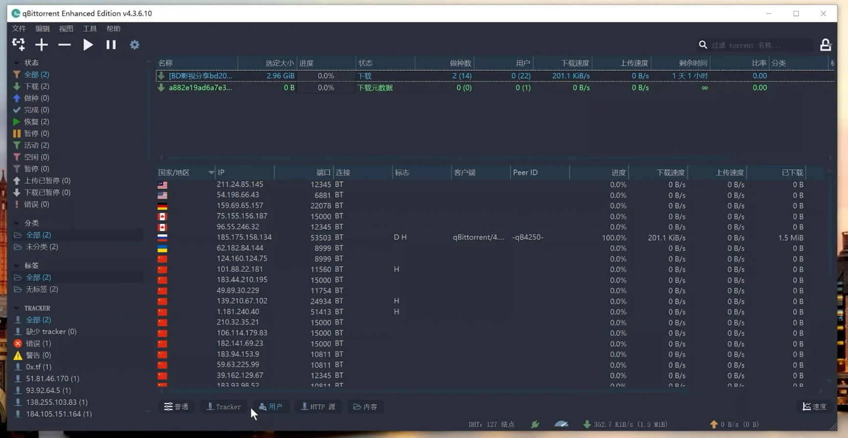Screen dimensions: 848x438
Task: Open the 内容 content tab
Action: pos(365,407)
